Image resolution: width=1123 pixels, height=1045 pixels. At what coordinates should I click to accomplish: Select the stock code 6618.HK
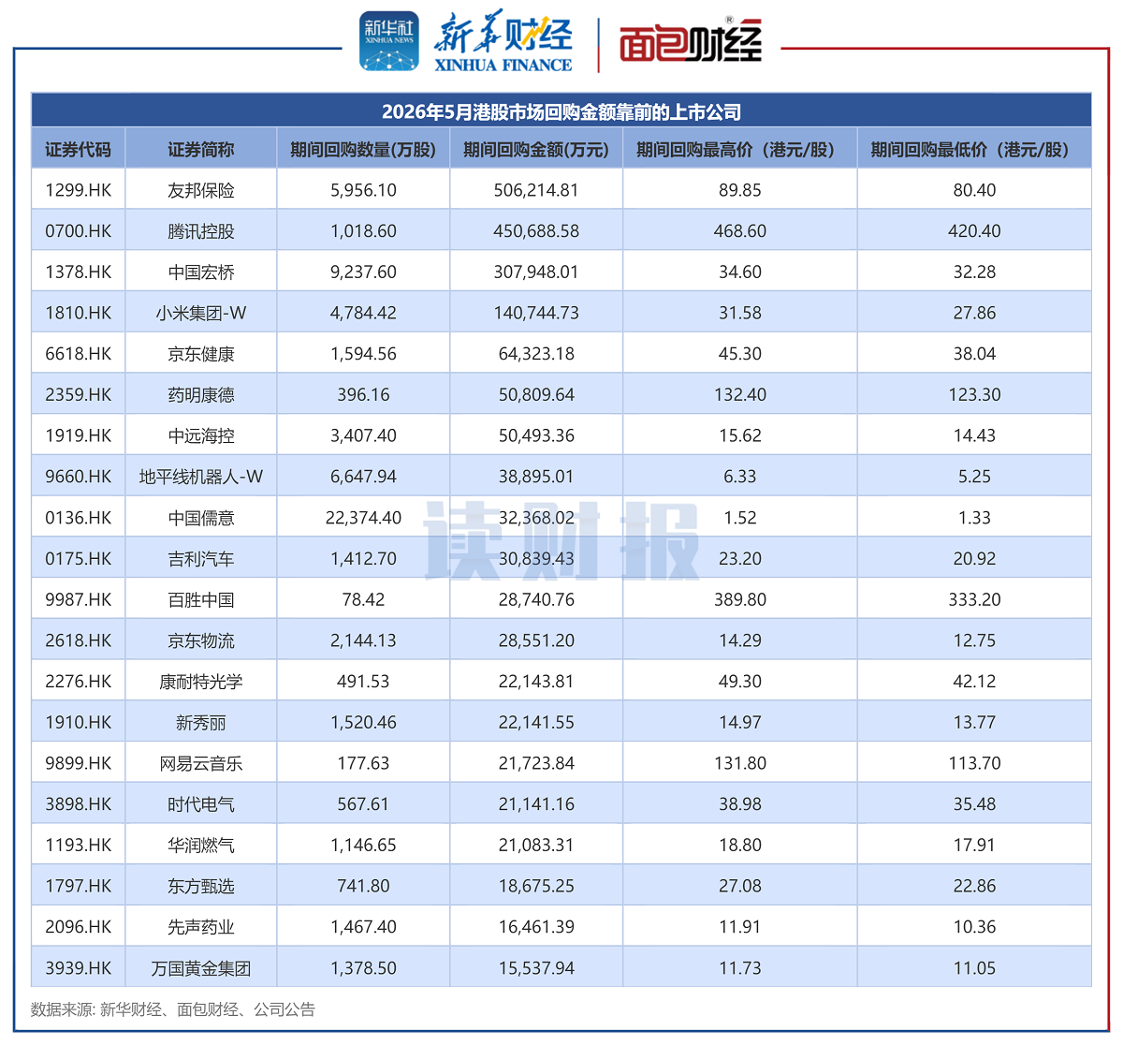click(79, 354)
